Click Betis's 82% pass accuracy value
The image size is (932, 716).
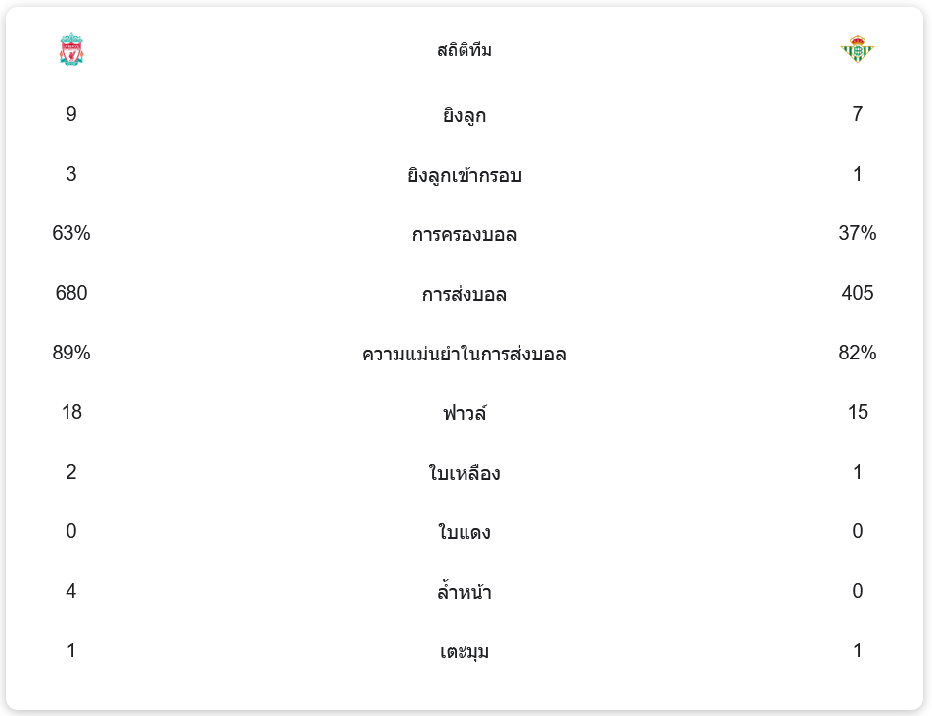tap(858, 354)
